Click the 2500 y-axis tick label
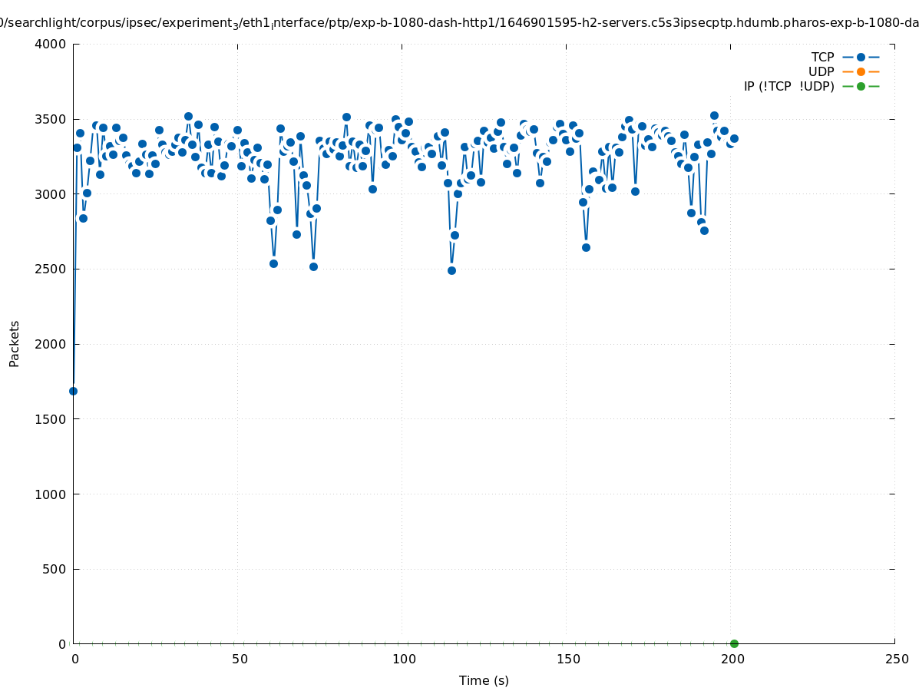This screenshot has height=691, width=919. click(x=51, y=269)
